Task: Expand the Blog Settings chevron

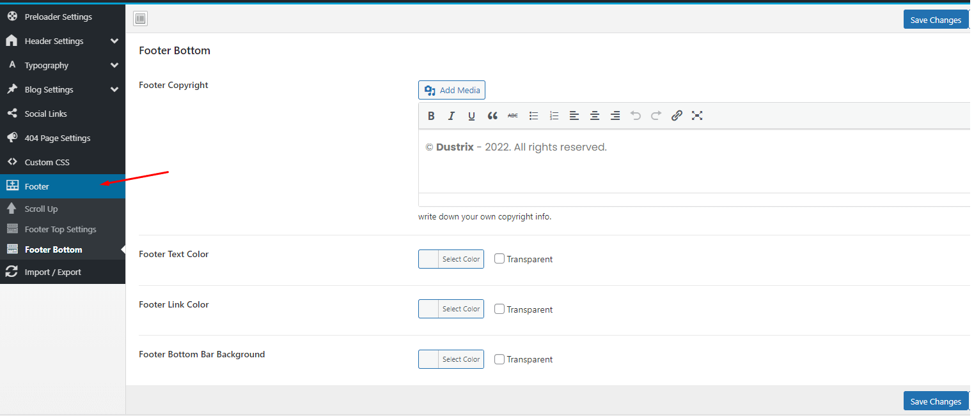Action: [114, 89]
